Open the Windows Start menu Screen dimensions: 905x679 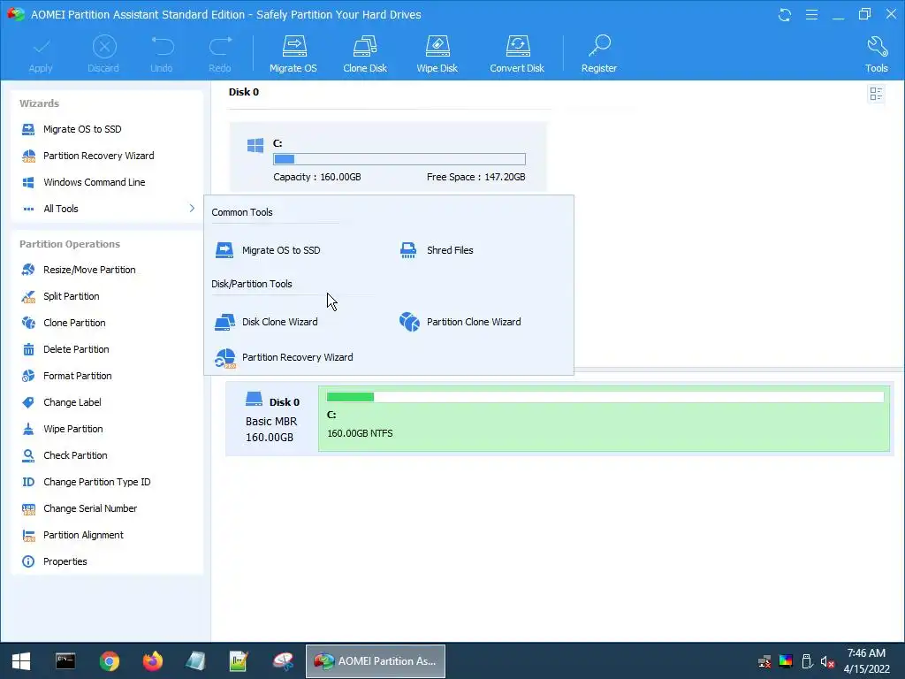pos(21,661)
